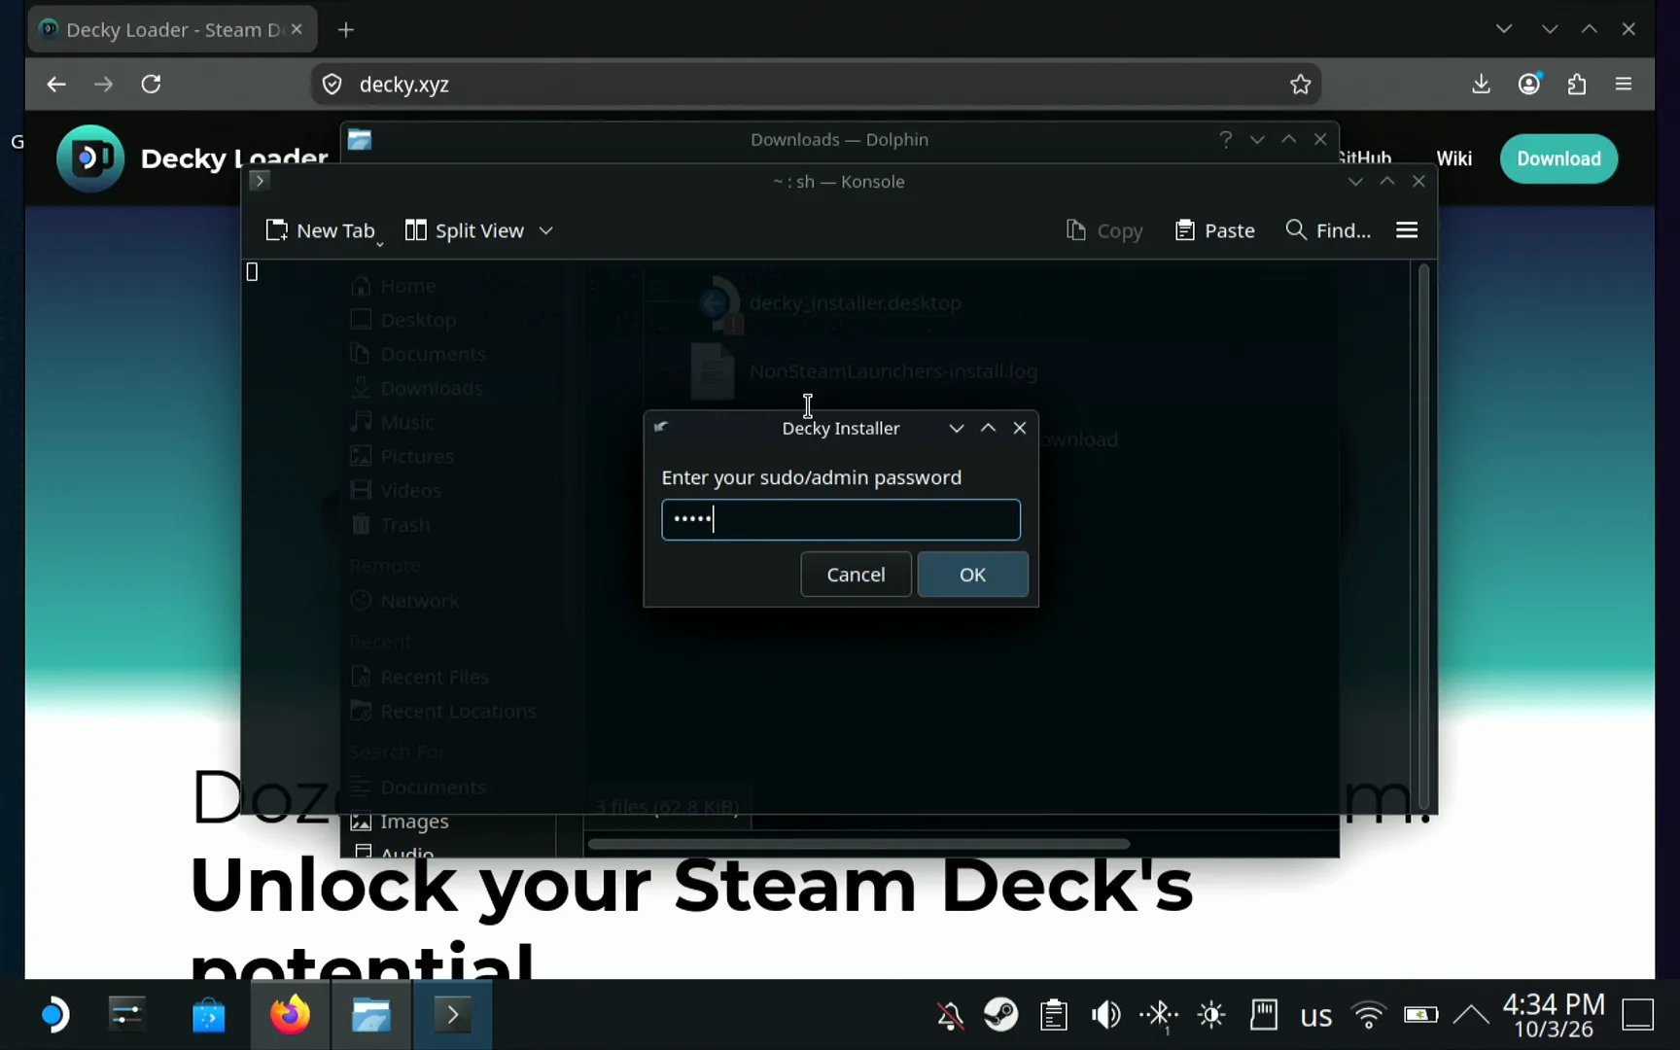The height and width of the screenshot is (1050, 1680).
Task: Open Split View in Konsole toolbar
Action: point(465,230)
